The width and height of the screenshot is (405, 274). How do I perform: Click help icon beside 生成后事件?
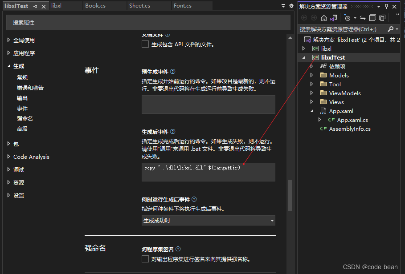click(173, 132)
